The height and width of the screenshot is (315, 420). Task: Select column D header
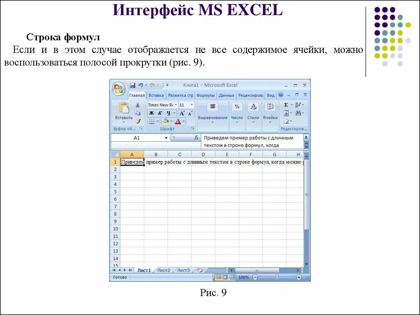(x=203, y=155)
